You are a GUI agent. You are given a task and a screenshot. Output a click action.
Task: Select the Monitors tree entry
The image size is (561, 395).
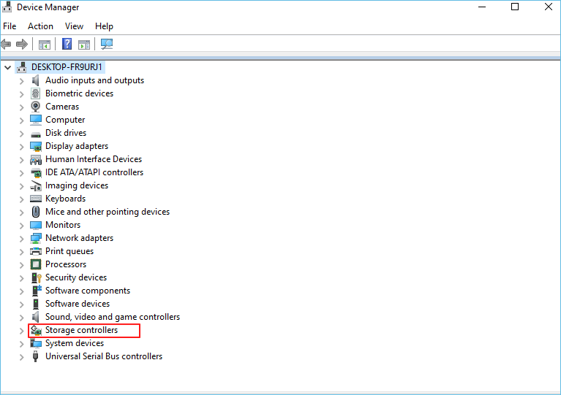(63, 225)
